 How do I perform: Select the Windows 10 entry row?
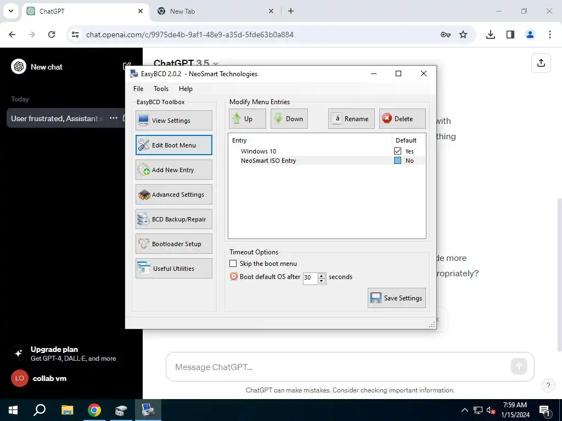point(327,151)
